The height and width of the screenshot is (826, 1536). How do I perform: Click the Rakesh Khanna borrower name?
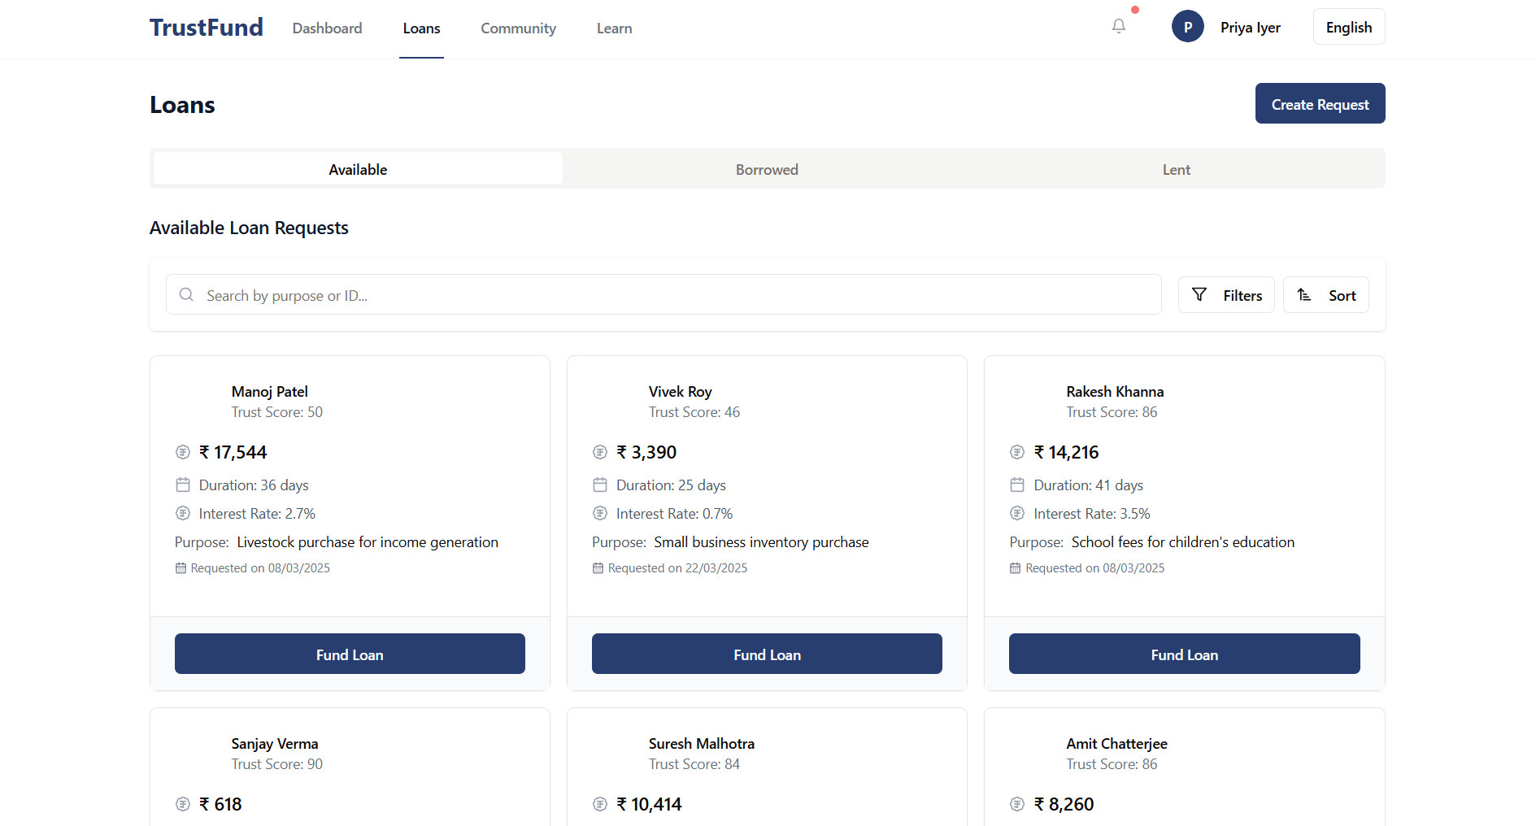(1115, 392)
